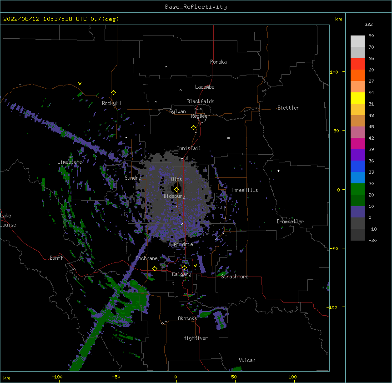This screenshot has height=383, width=392.
Task: Click the Drumheller city label
Action: pyautogui.click(x=290, y=222)
